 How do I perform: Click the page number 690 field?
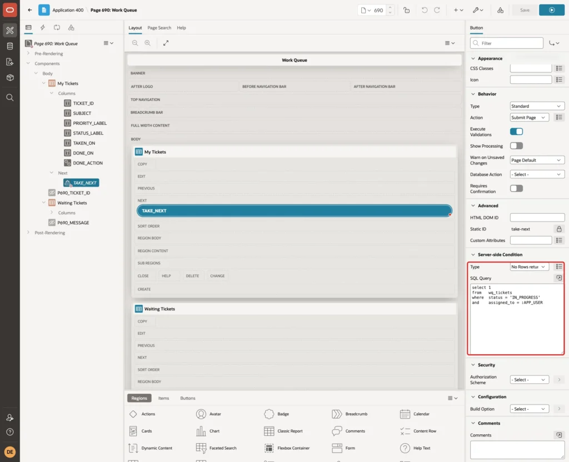(378, 10)
